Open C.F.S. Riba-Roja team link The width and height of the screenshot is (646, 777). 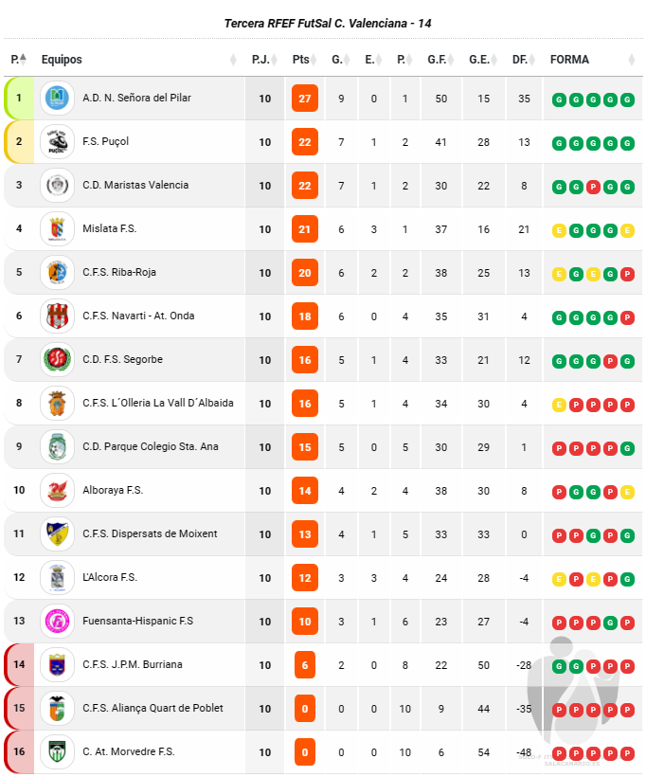click(x=119, y=272)
